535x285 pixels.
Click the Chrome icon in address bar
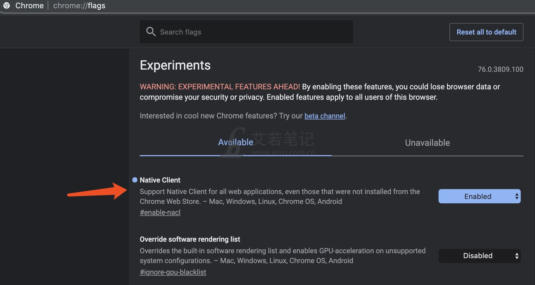(x=6, y=5)
